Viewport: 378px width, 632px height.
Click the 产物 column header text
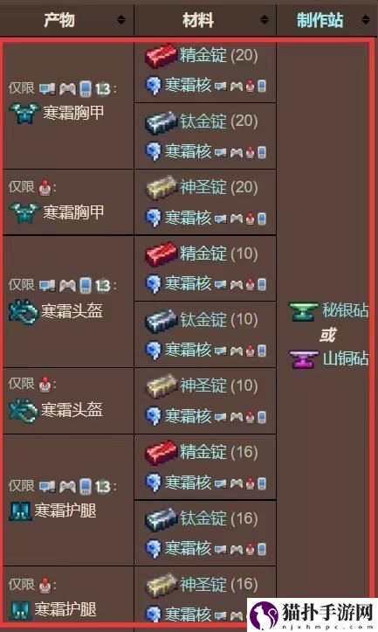pyautogui.click(x=59, y=20)
